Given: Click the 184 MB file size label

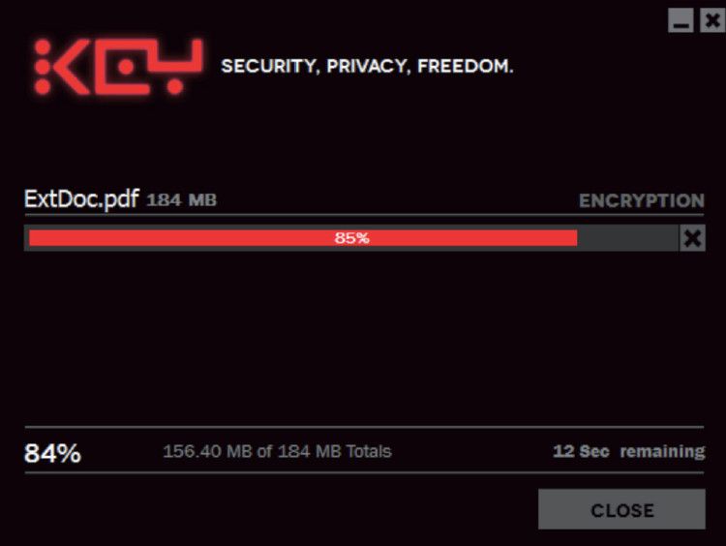Looking at the screenshot, I should click(x=182, y=201).
